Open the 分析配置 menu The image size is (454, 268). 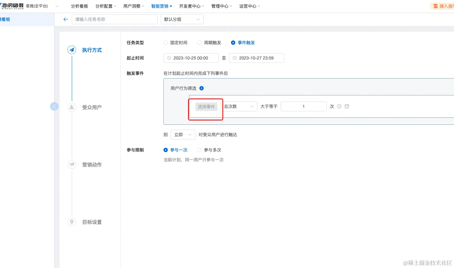[x=106, y=6]
